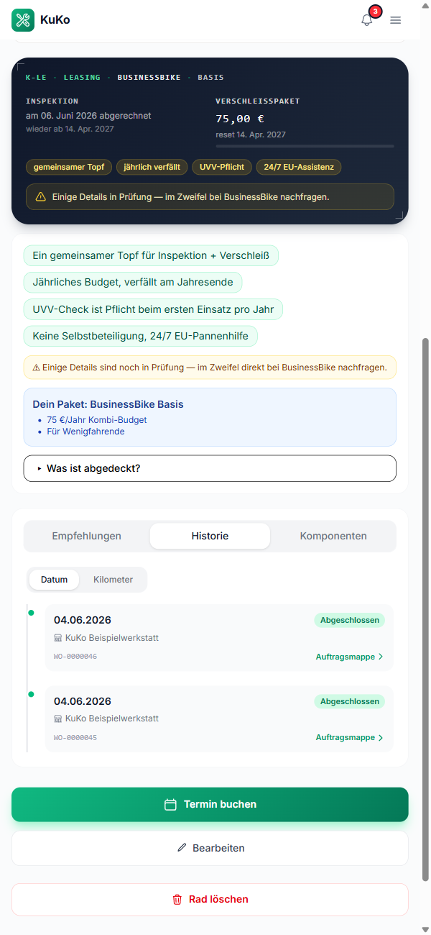Screen dimensions: 431x935
Task: Click the order number WO-0000045
Action: click(x=75, y=737)
